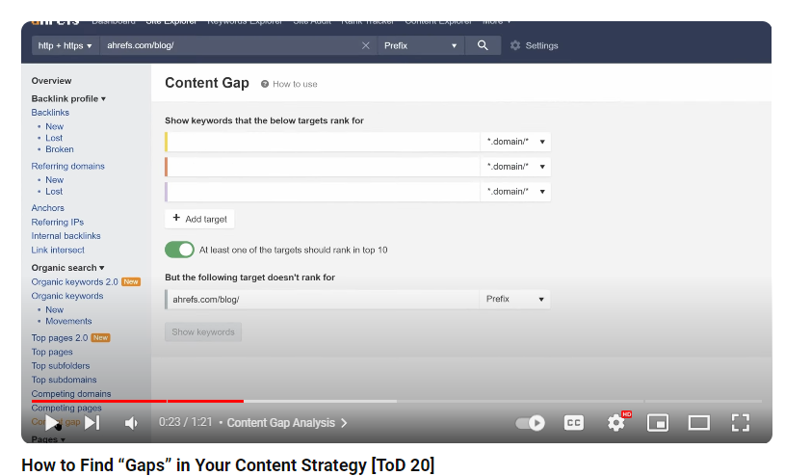Open Competing domains report
This screenshot has height=476, width=785.
coord(71,394)
